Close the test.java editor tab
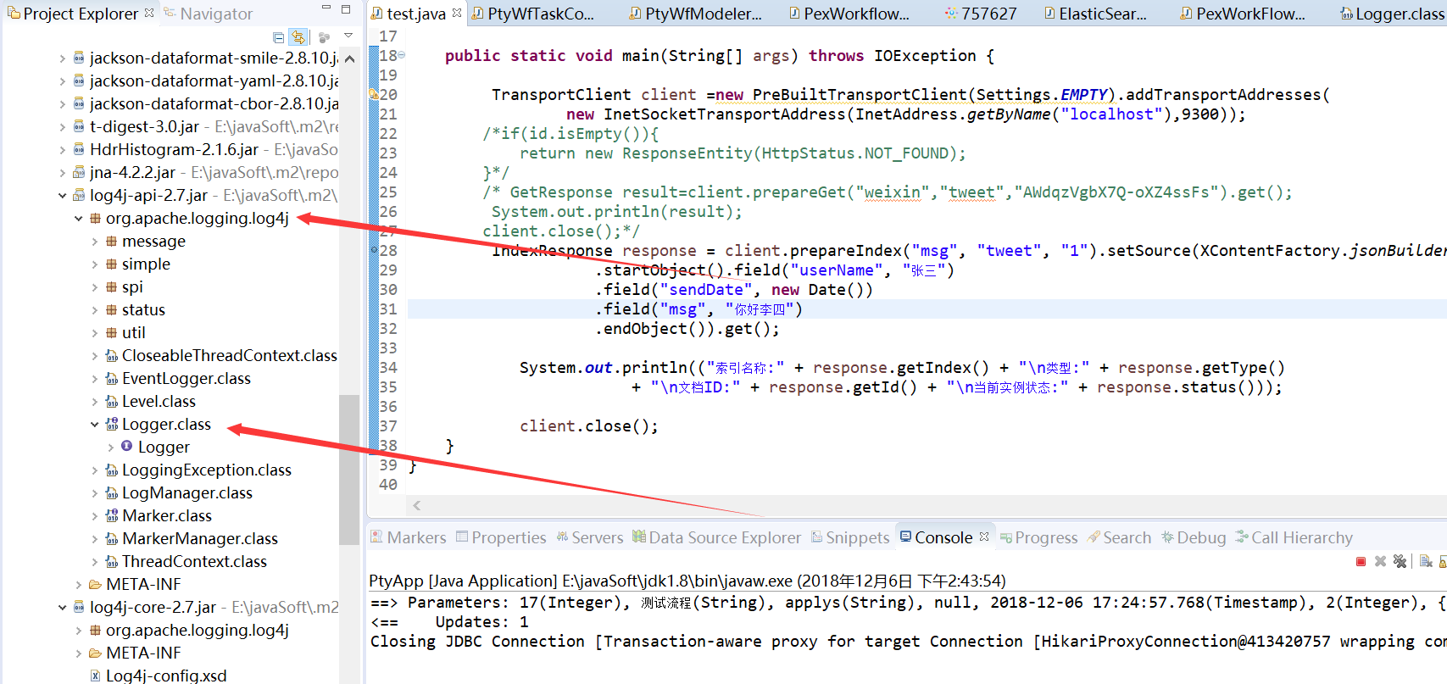The image size is (1447, 684). [x=457, y=13]
